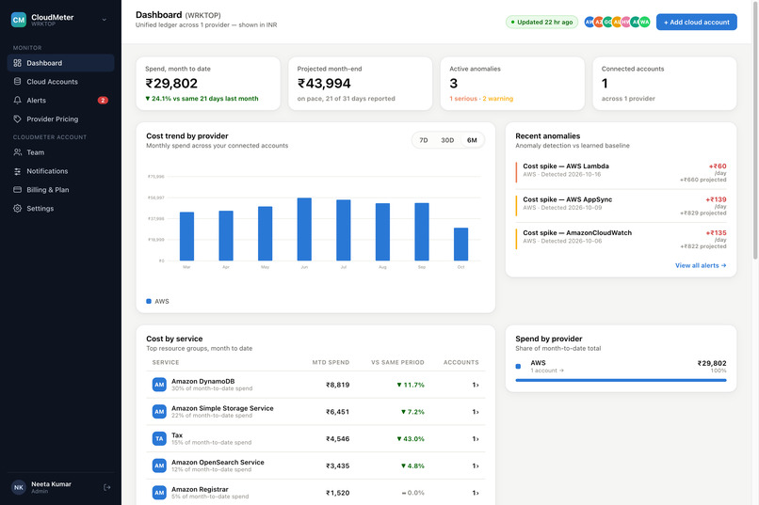
Task: Click the Notifications sliders icon
Action: pos(18,171)
